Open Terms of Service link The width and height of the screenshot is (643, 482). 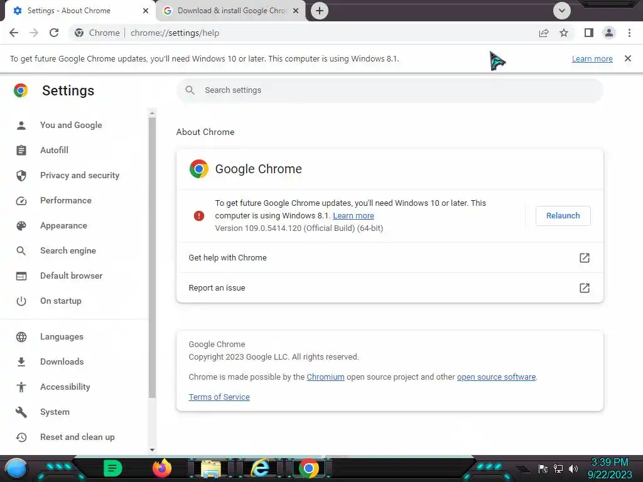click(x=219, y=397)
